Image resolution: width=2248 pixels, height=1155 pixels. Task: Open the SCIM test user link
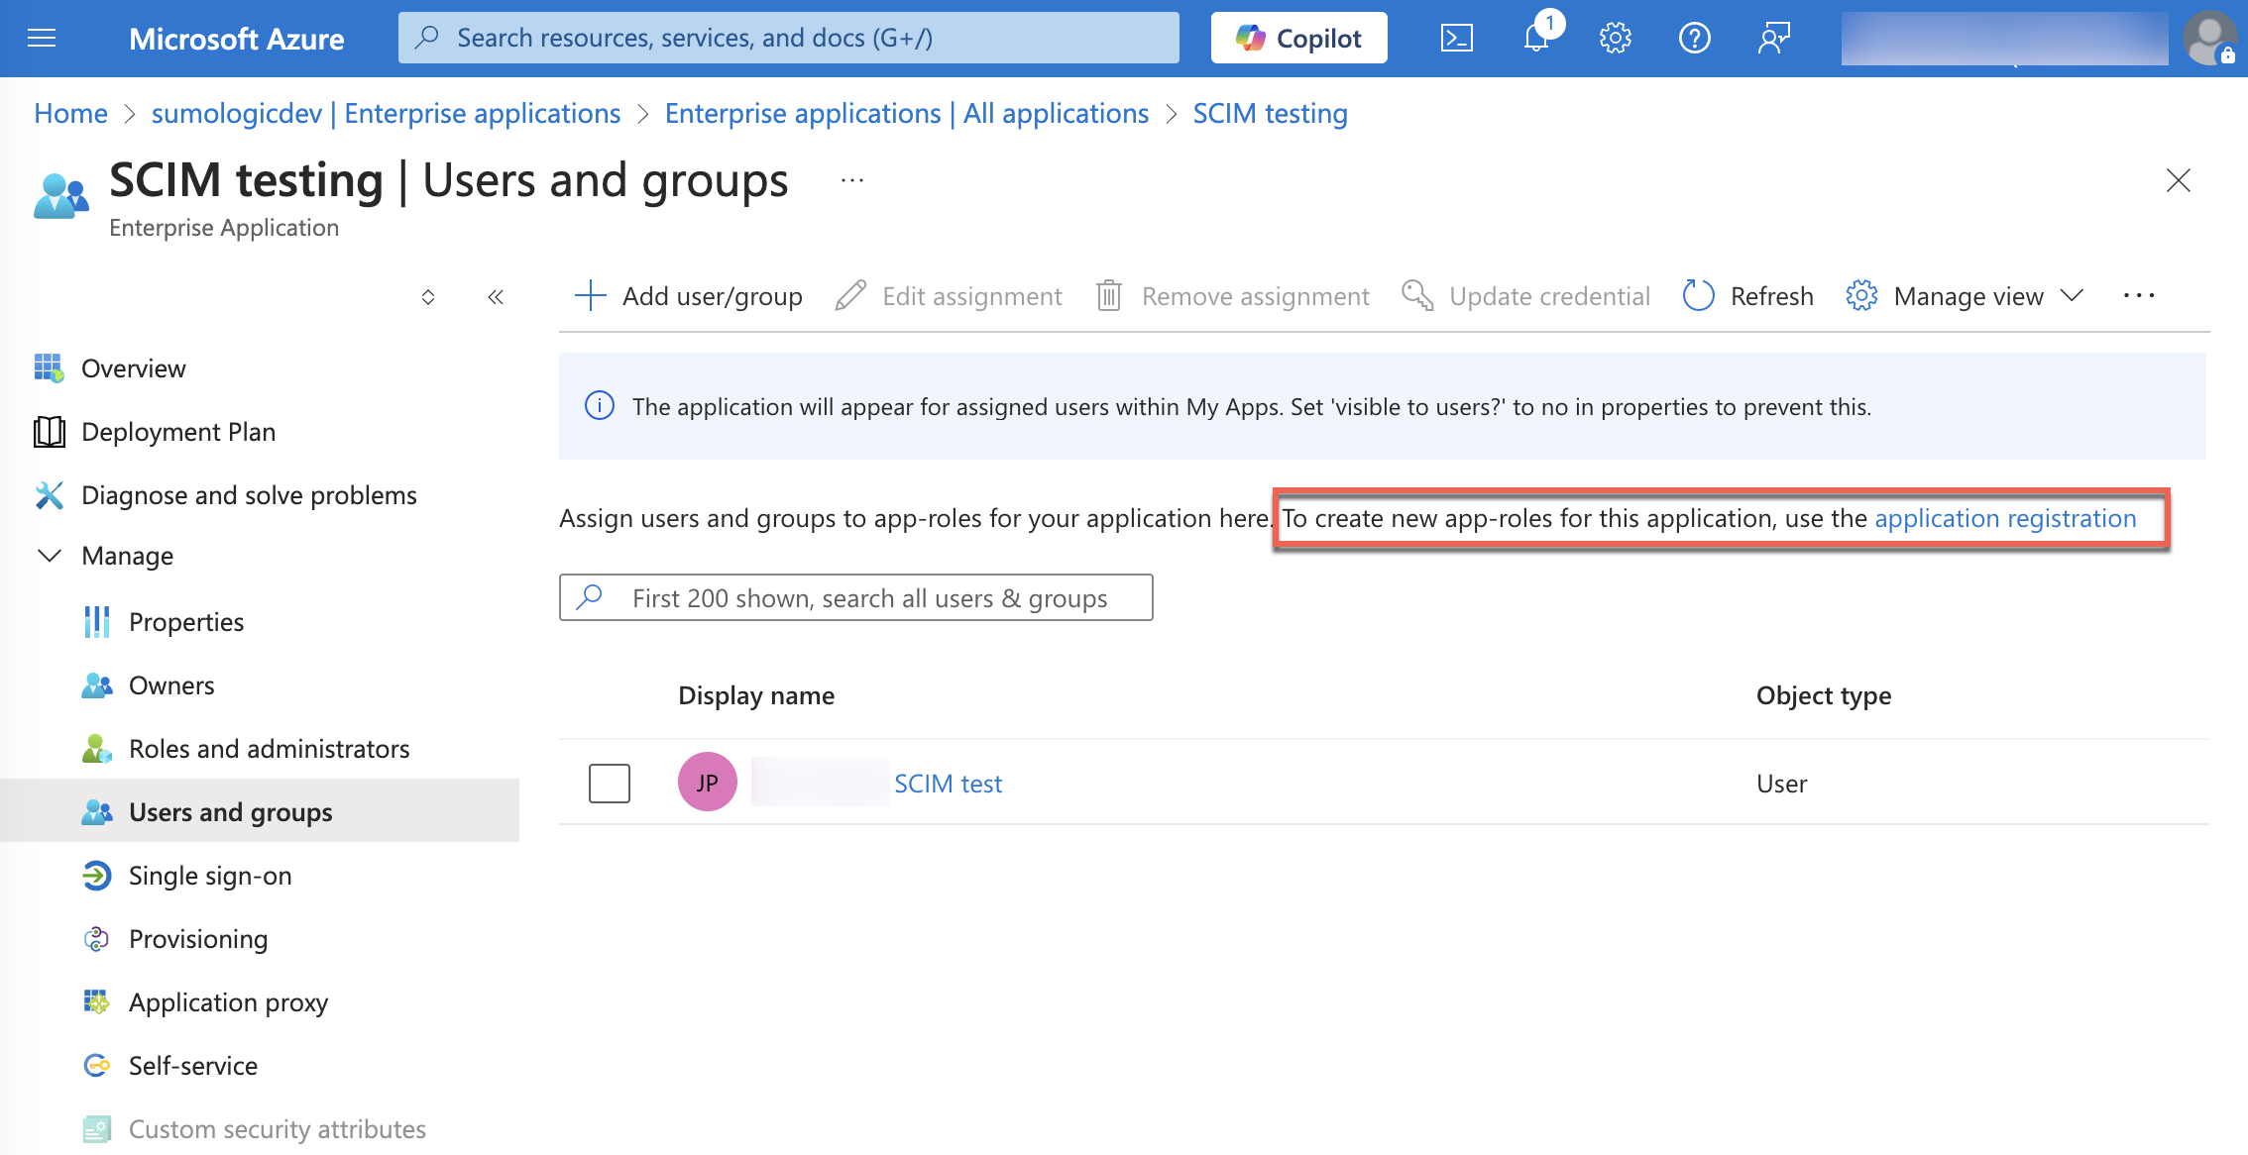(x=948, y=784)
